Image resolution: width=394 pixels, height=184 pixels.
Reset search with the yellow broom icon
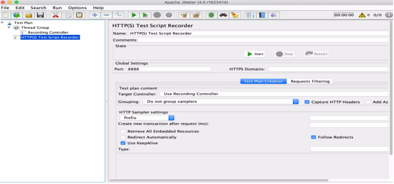[x=235, y=15]
